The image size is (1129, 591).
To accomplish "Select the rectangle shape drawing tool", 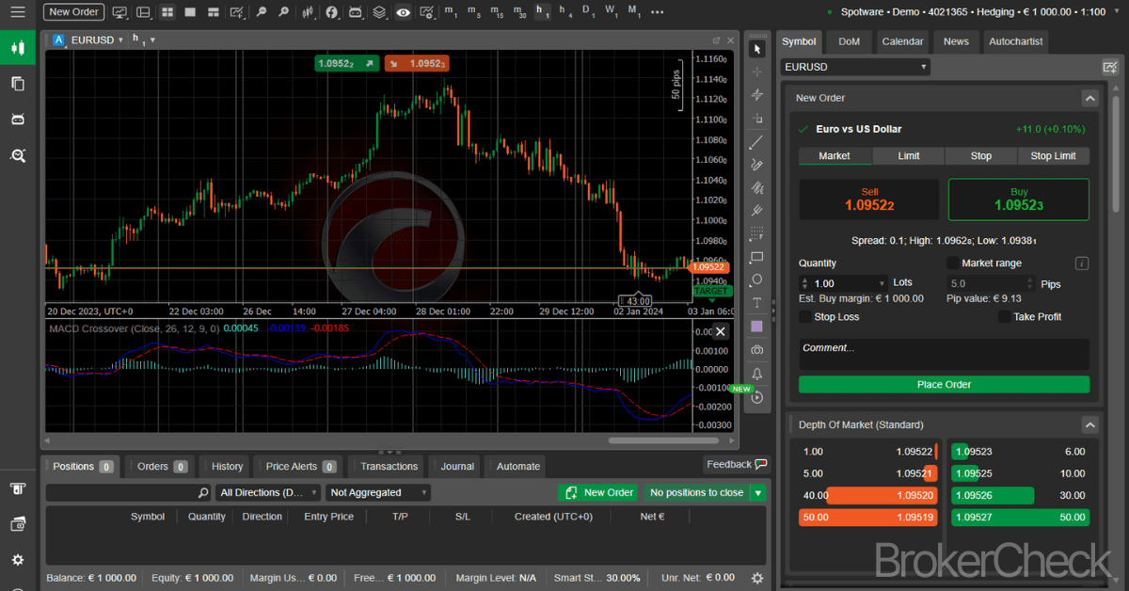I will [757, 257].
